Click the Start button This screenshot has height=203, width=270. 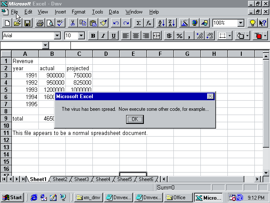pos(12,198)
